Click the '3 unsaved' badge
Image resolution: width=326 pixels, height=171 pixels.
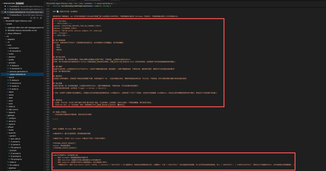tap(20, 3)
